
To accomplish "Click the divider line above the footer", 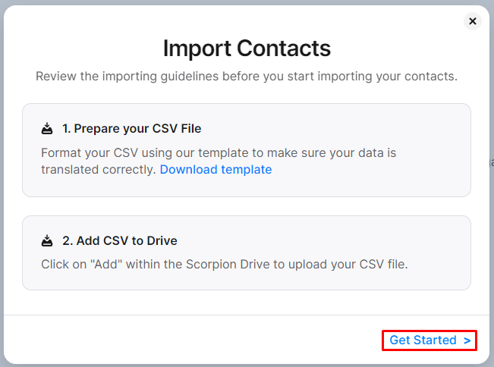I will [247, 315].
